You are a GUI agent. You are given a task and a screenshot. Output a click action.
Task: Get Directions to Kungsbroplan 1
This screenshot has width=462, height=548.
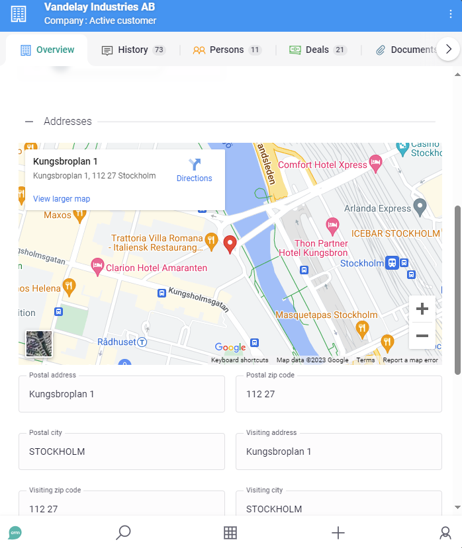point(194,170)
